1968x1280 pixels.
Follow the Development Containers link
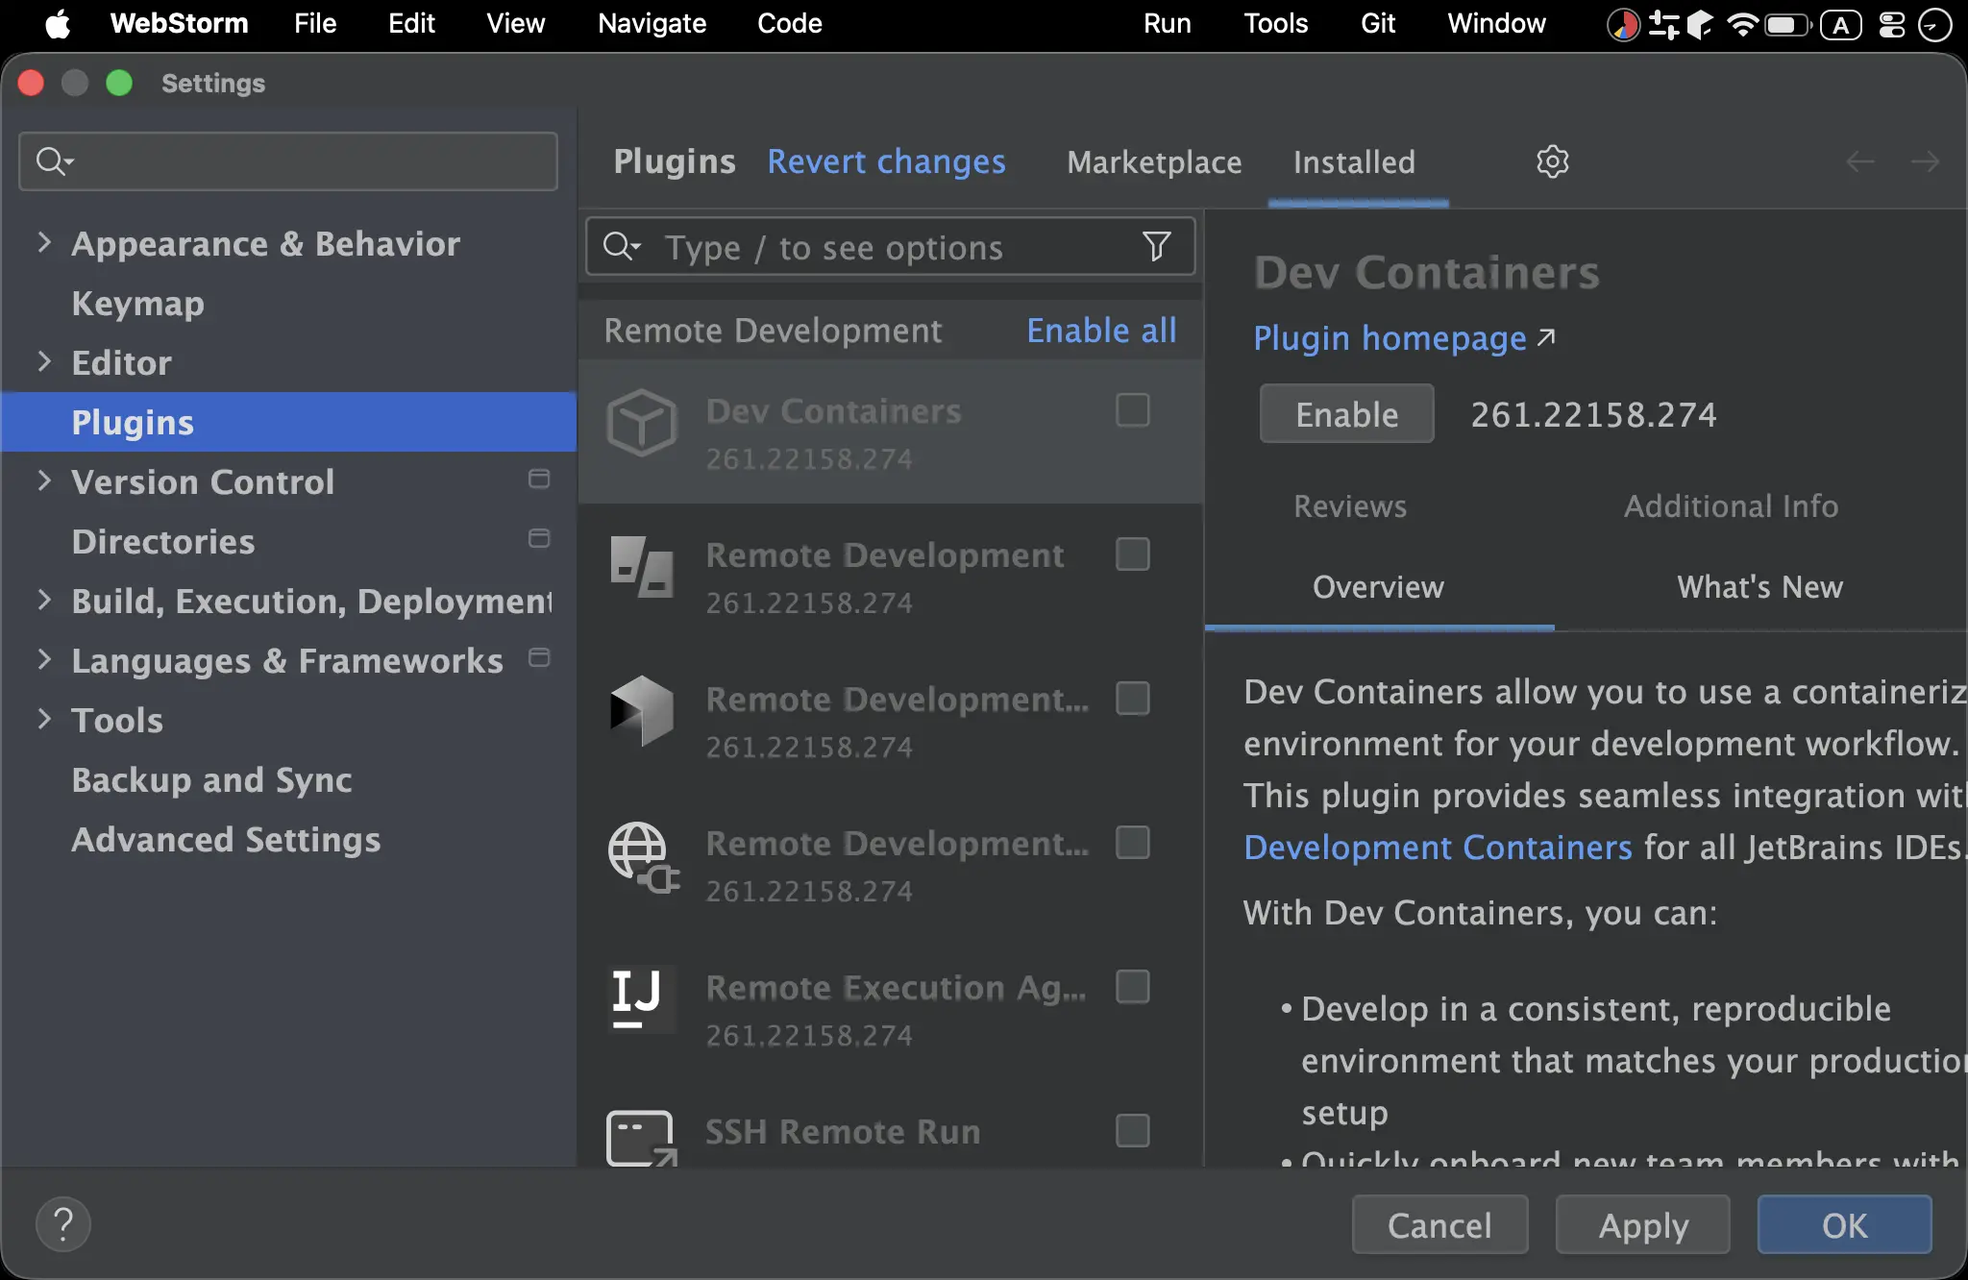pyautogui.click(x=1438, y=847)
